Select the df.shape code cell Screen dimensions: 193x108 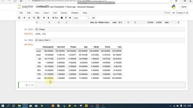coord(109,29)
